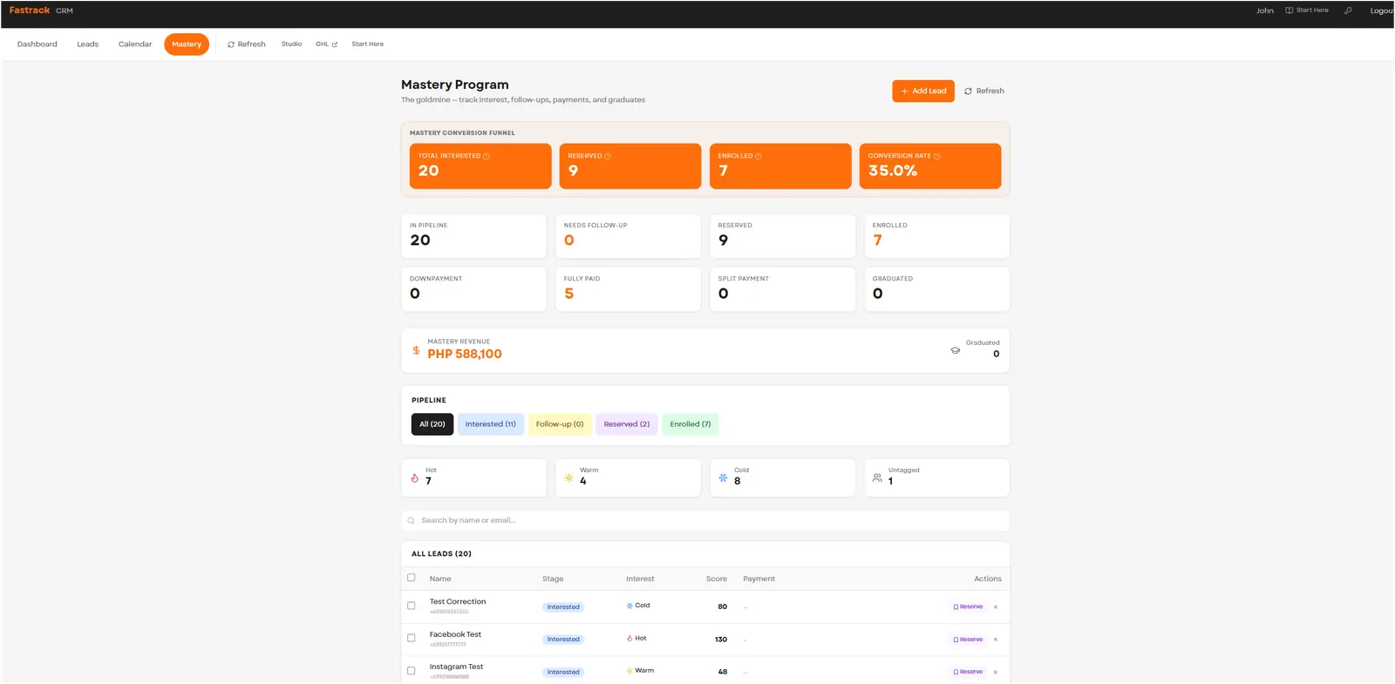The image size is (1395, 684).
Task: Click the Needs Follow-Up stat card
Action: coord(628,236)
